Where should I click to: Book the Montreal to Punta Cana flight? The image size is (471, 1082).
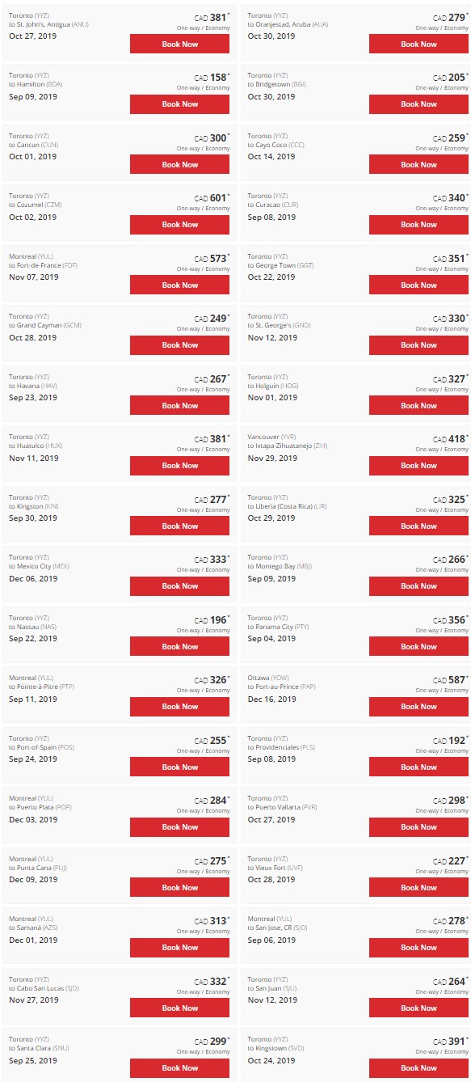pos(179,887)
